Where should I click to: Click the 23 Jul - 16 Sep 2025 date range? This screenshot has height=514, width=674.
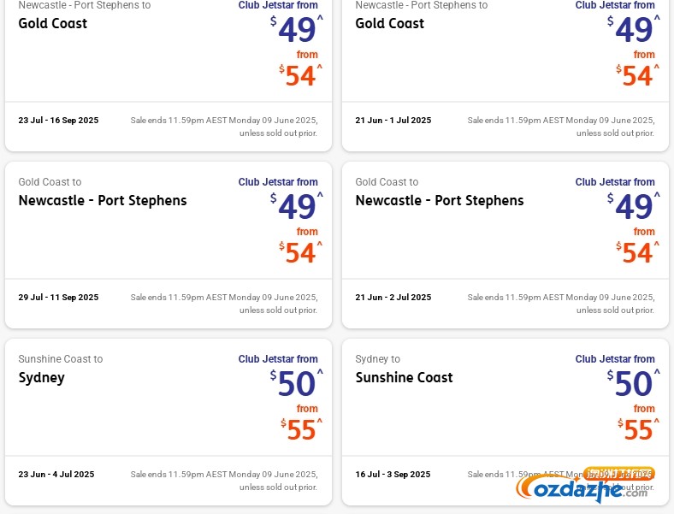pyautogui.click(x=58, y=121)
